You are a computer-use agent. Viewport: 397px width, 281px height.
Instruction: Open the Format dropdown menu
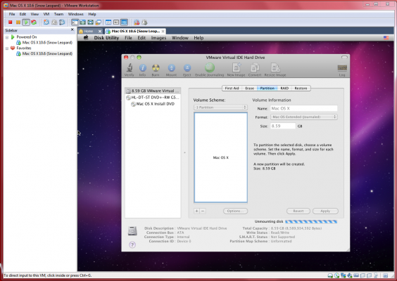304,117
